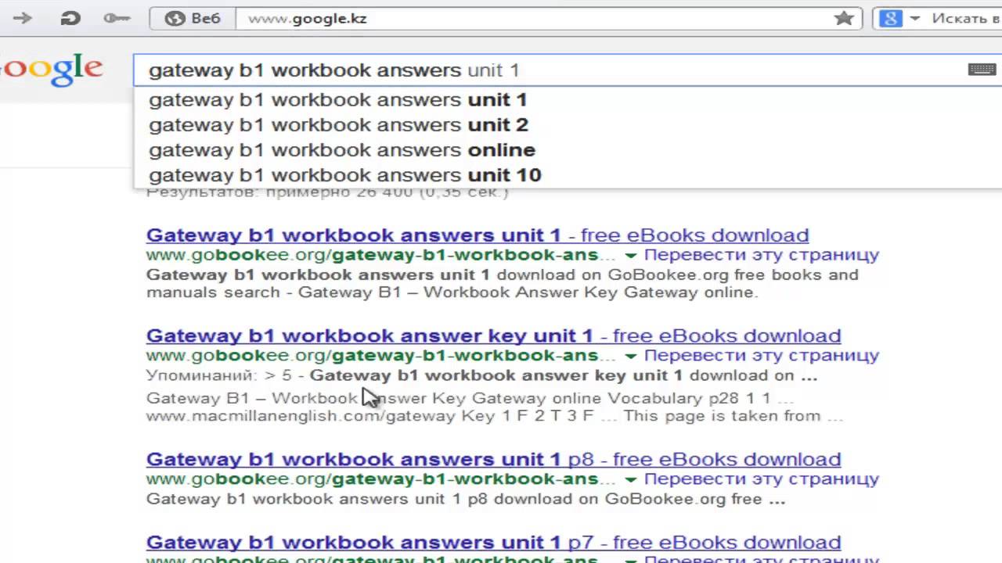Open Gateway b1 workbook answer key unit 1 result

pos(493,335)
